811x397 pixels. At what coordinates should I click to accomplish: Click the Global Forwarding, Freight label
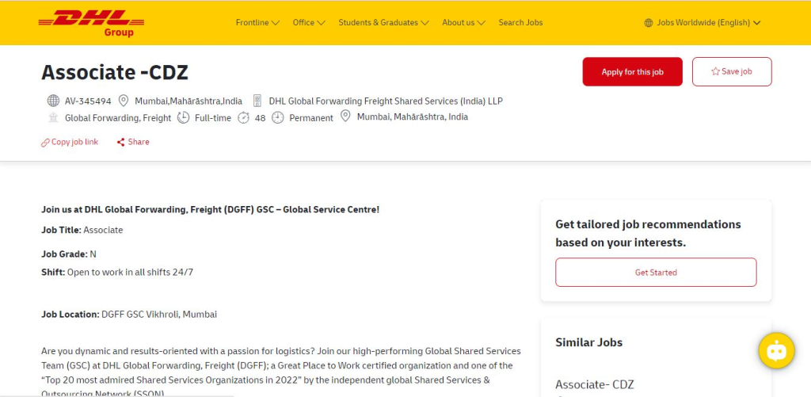(x=118, y=118)
